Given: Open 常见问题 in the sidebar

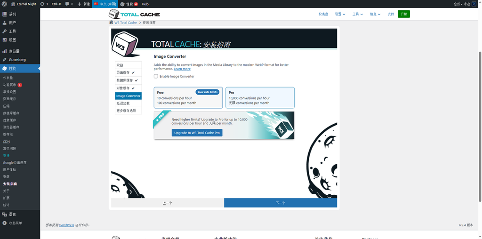Looking at the screenshot, I should click(9, 148).
